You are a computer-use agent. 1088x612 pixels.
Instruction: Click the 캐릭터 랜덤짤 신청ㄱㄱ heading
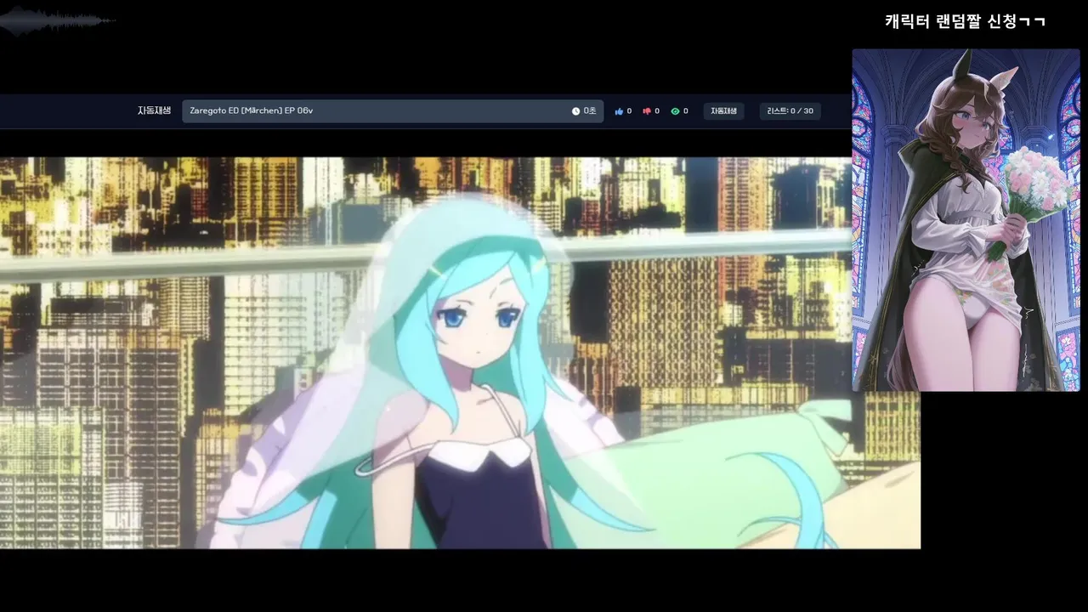965,21
